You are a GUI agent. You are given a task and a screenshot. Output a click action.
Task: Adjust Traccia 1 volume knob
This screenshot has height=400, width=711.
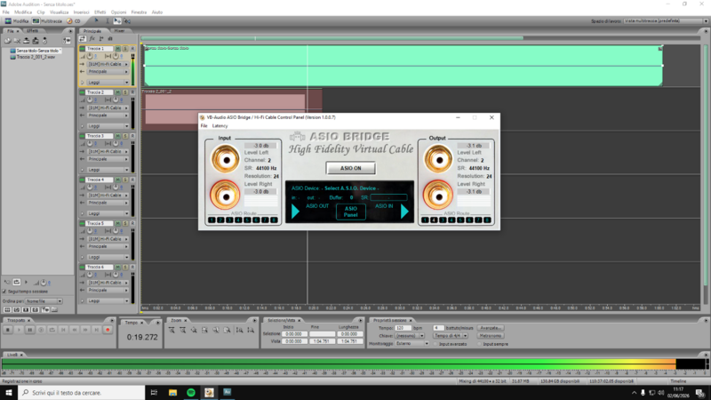click(x=90, y=56)
